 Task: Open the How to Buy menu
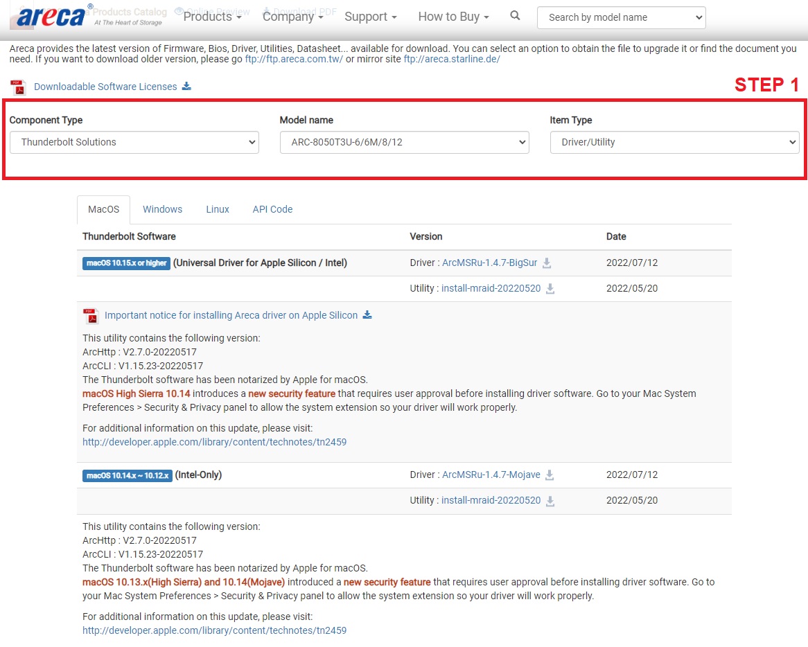pyautogui.click(x=453, y=17)
